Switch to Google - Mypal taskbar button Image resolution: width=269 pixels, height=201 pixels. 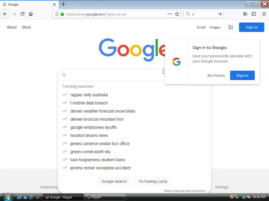63,197
